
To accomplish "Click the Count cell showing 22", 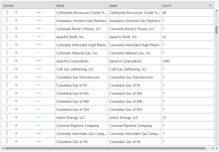I will coord(188,37).
